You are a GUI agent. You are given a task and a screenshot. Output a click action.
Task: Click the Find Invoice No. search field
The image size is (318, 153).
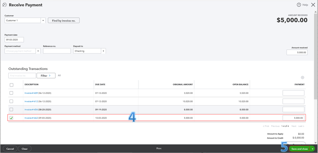coord(22,76)
